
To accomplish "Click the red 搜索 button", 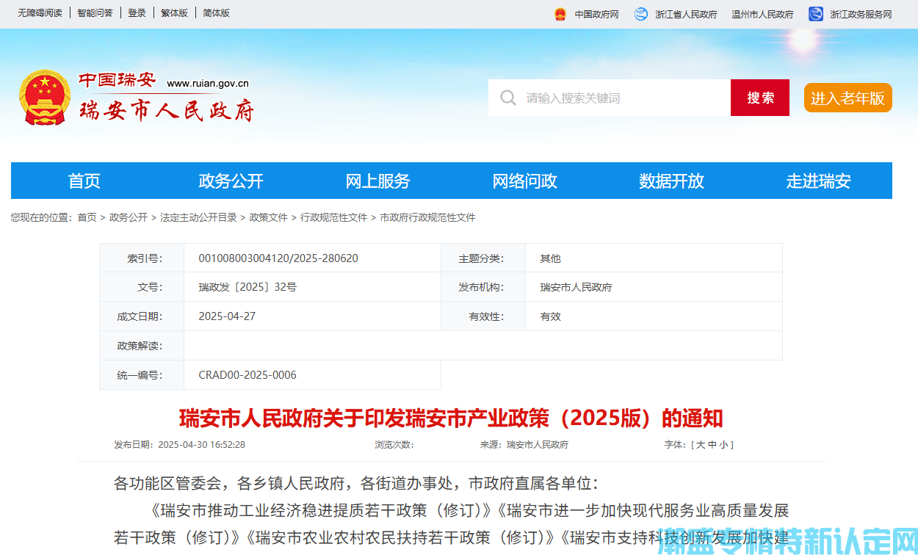I will (760, 98).
